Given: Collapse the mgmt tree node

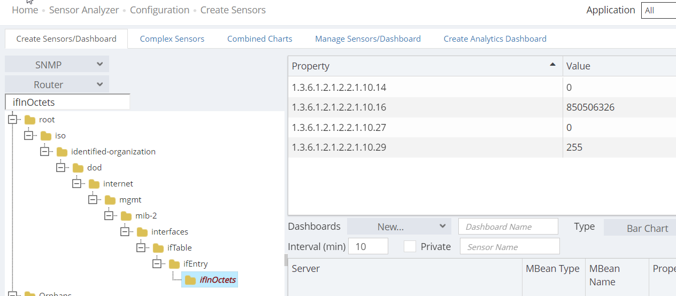Looking at the screenshot, I should tap(93, 200).
